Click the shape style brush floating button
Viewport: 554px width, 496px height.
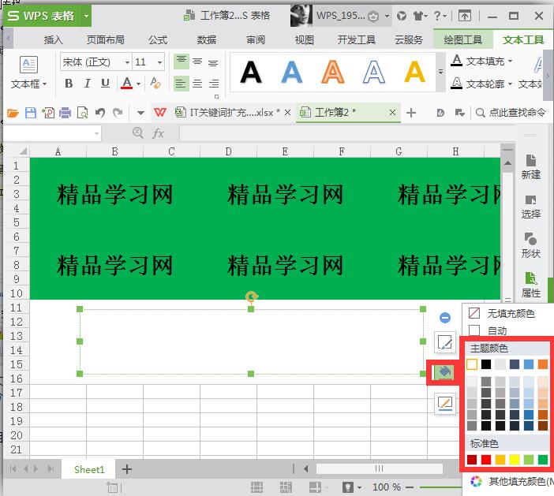coord(444,342)
